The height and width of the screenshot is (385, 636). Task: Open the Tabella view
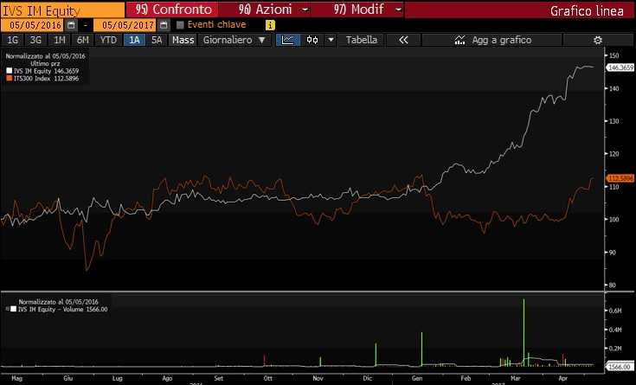click(362, 40)
